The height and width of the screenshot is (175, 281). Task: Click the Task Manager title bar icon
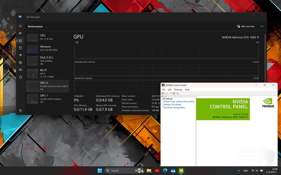coord(20,17)
